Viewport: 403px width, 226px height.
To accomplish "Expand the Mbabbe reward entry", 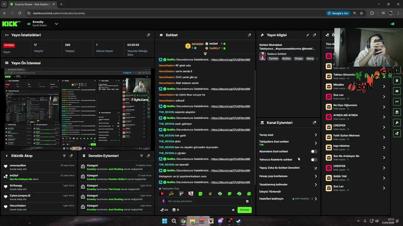I will coord(384,86).
